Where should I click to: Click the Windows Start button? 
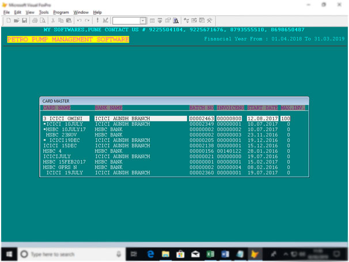pos(9,254)
